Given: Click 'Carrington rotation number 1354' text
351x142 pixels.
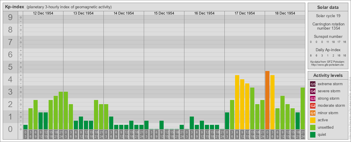Looking at the screenshot, I should pyautogui.click(x=328, y=26).
